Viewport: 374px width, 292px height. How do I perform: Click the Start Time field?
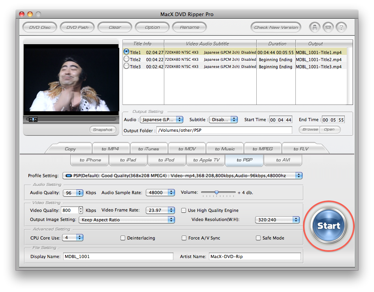click(281, 120)
